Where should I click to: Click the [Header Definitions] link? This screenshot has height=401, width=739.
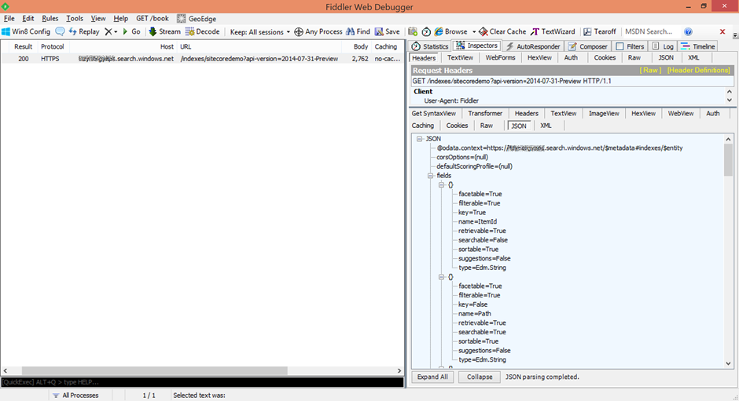point(698,70)
